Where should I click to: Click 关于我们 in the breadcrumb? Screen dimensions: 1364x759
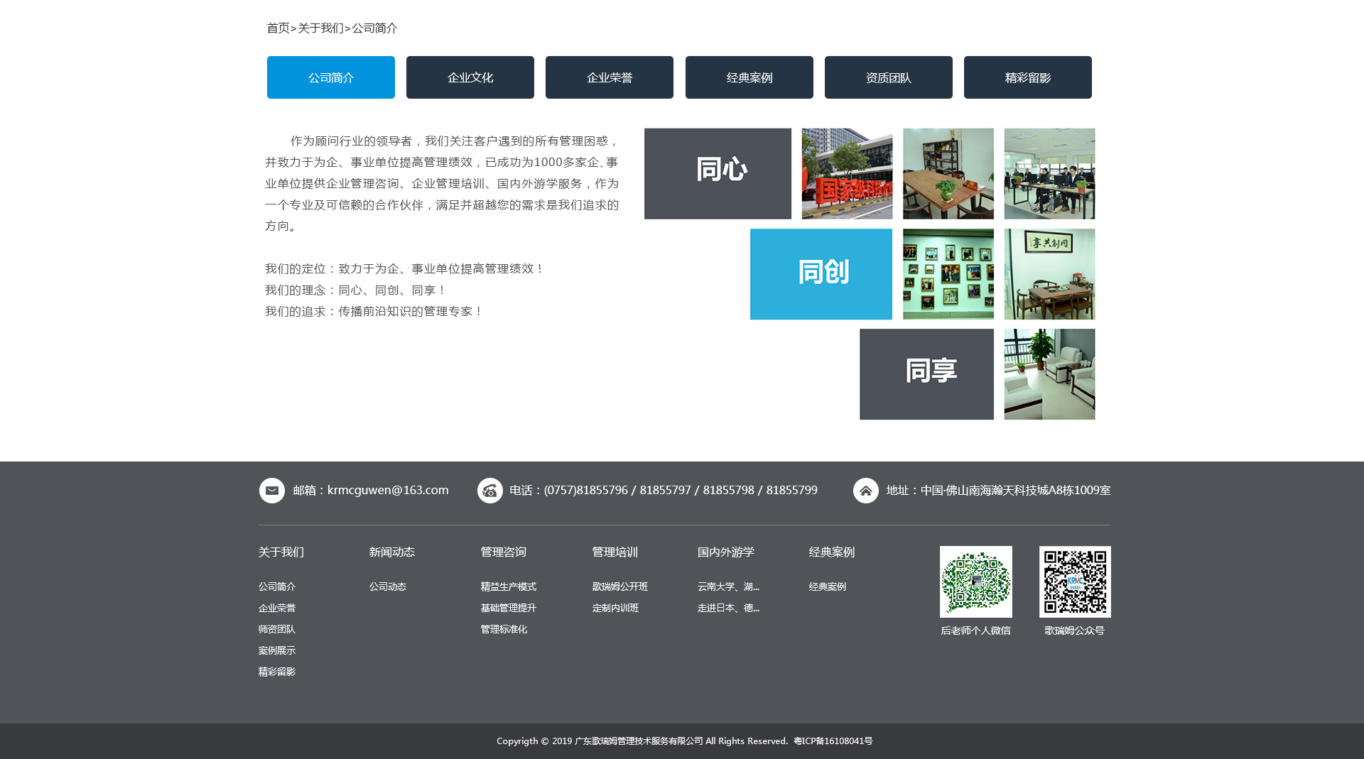tap(320, 28)
